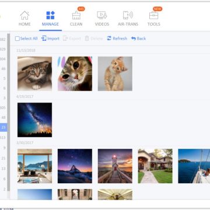Switch to the MANAGE tab
The width and height of the screenshot is (210, 210).
point(50,19)
